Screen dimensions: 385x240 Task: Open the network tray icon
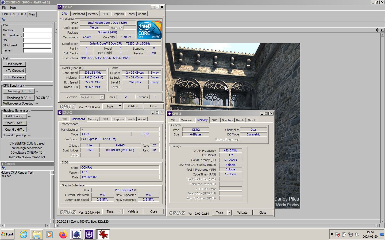350,235
